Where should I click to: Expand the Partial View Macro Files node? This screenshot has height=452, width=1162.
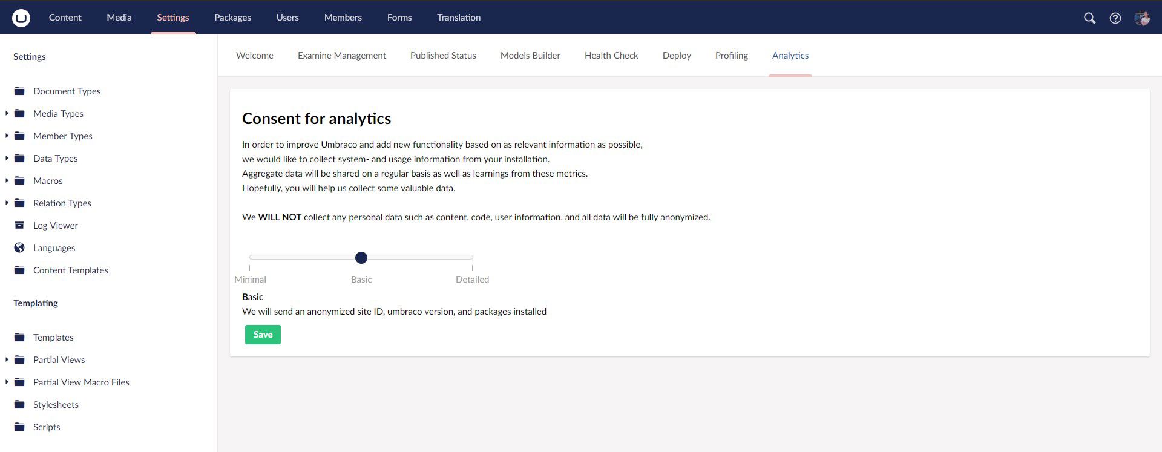click(x=7, y=382)
